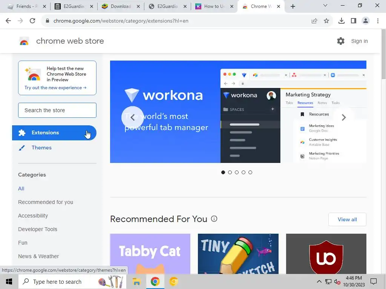386x289 pixels.
Task: Click the Search the store field
Action: click(57, 110)
